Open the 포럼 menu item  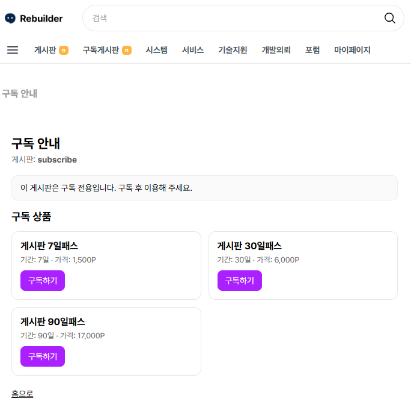tap(312, 51)
